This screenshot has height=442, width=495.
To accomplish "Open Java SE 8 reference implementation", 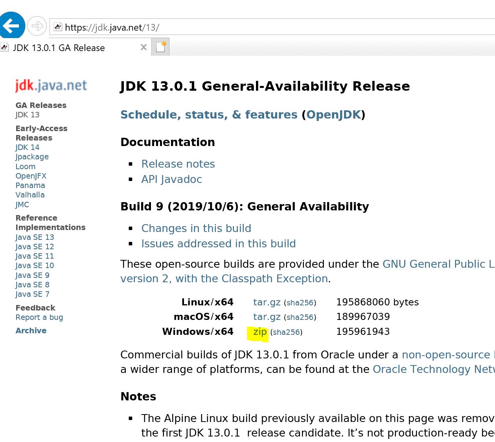I will coord(32,285).
